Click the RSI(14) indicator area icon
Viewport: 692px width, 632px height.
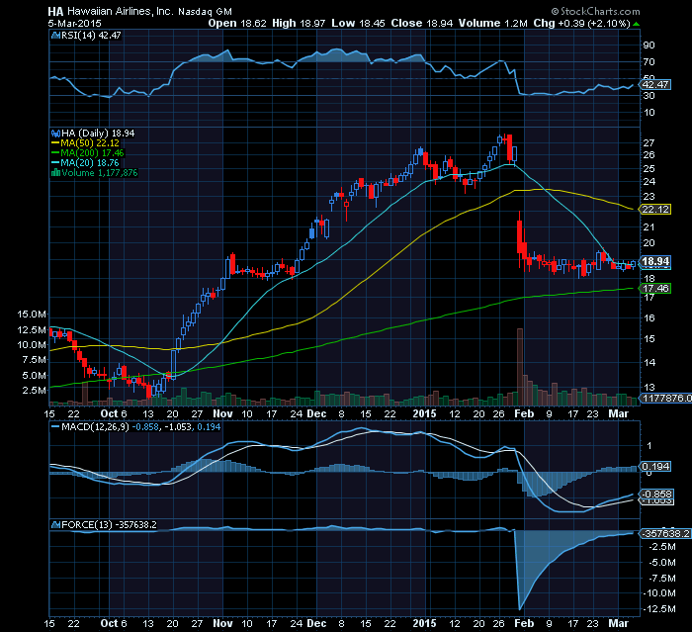pos(55,36)
